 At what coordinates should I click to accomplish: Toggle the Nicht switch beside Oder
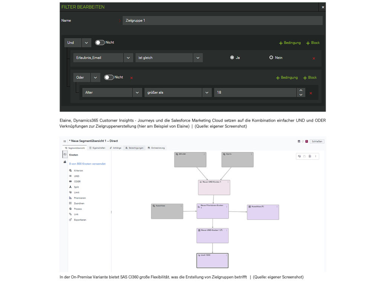(109, 77)
